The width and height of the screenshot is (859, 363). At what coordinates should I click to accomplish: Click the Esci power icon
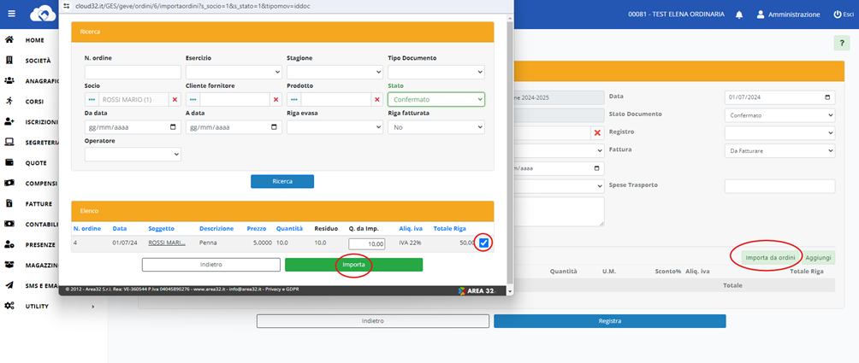point(837,15)
